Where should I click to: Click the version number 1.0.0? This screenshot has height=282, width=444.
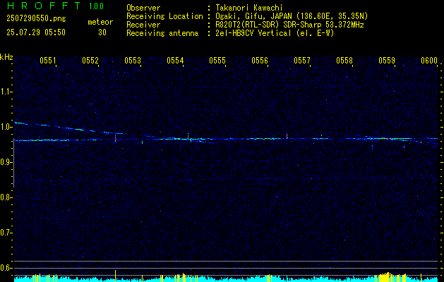click(x=96, y=6)
